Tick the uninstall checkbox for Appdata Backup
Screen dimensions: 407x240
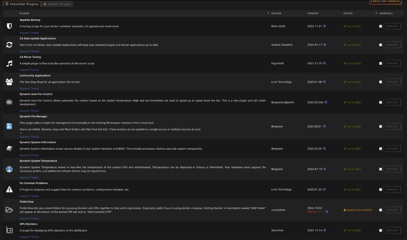381,26
